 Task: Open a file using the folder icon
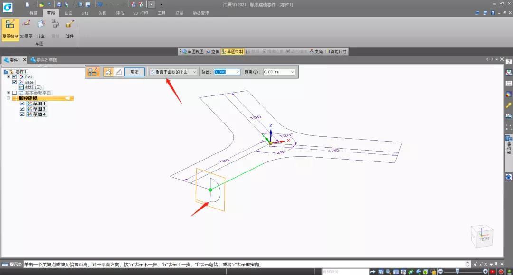[41, 5]
